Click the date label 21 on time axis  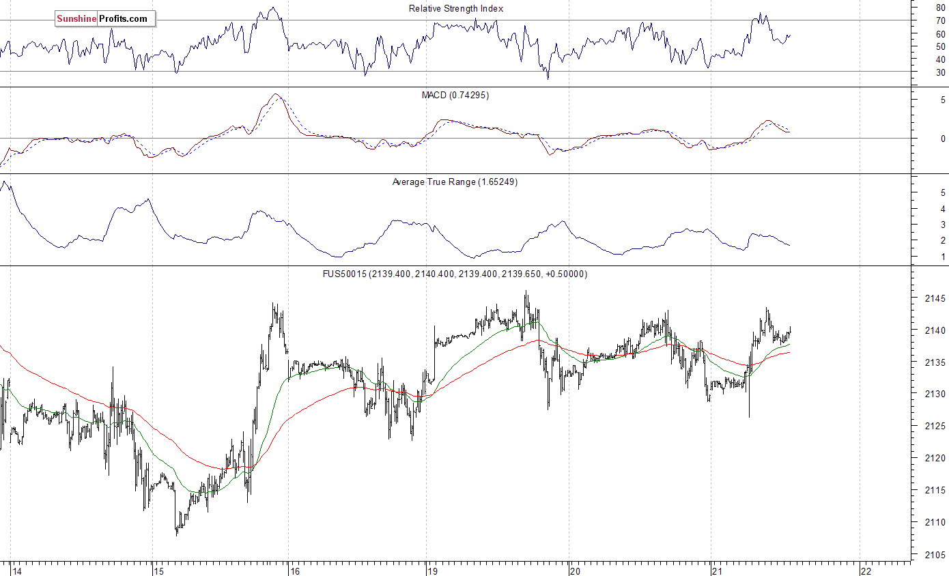(716, 571)
